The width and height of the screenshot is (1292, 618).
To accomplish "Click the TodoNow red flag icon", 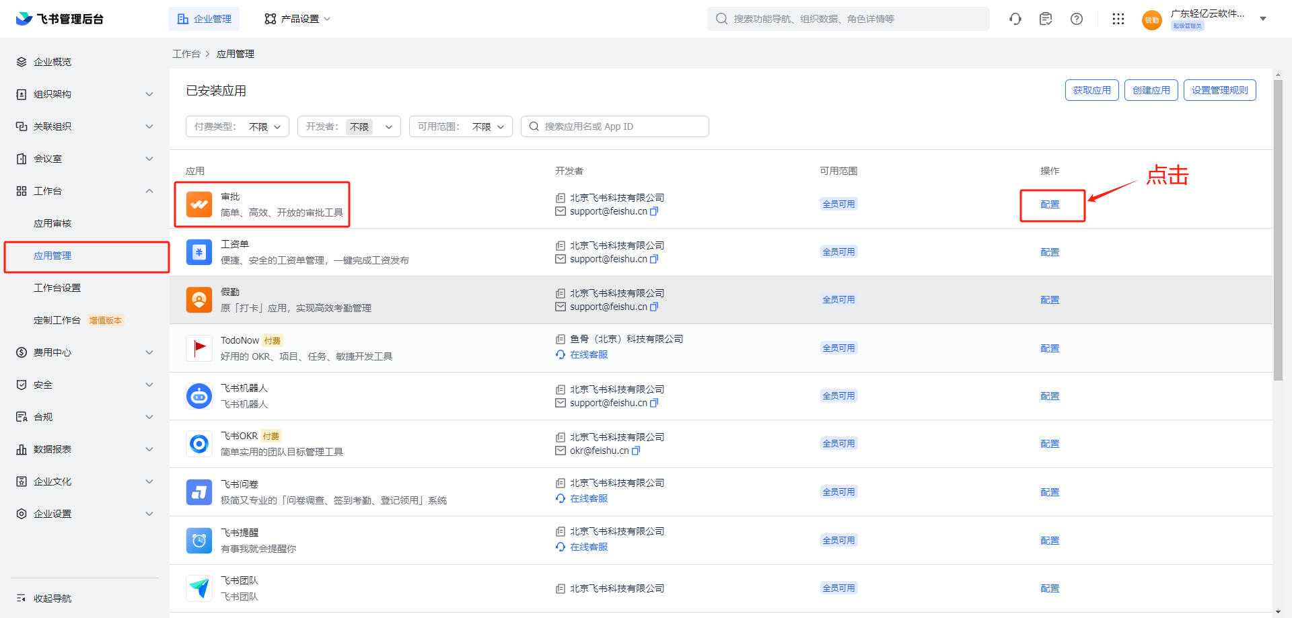I will tap(199, 348).
